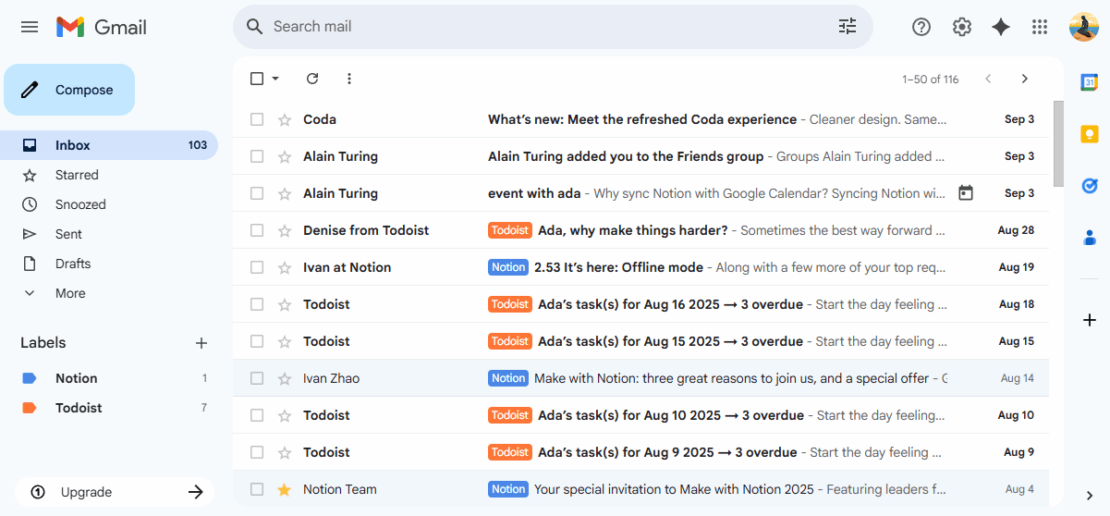
Task: Unstar the Notion Team email
Action: [285, 489]
